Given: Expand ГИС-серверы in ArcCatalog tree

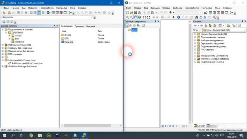Looking at the screenshot, I should click(x=3, y=54).
